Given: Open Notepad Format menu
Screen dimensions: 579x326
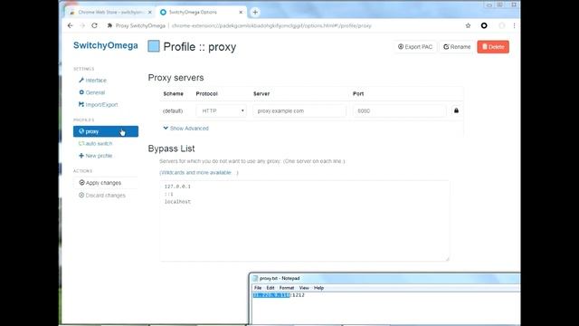Looking at the screenshot, I should (x=287, y=288).
